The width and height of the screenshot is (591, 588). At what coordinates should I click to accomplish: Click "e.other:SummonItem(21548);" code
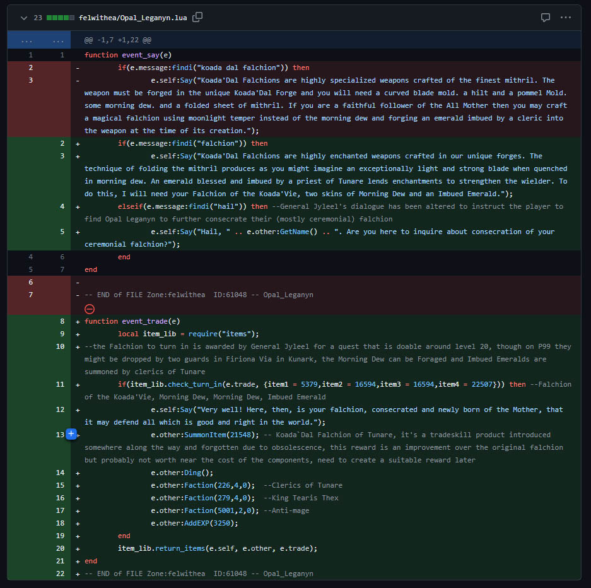click(205, 435)
